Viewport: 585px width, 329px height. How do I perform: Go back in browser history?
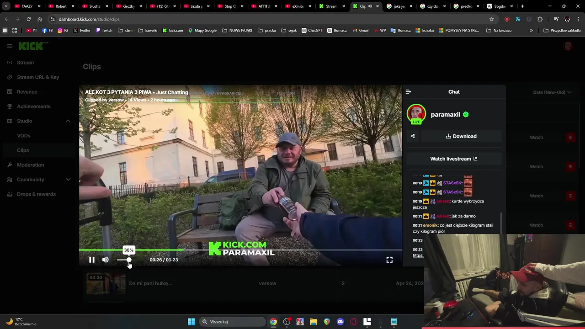tap(6, 19)
